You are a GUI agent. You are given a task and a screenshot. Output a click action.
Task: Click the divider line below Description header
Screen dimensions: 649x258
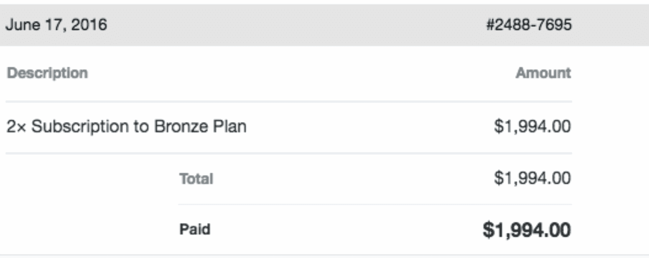pyautogui.click(x=289, y=102)
